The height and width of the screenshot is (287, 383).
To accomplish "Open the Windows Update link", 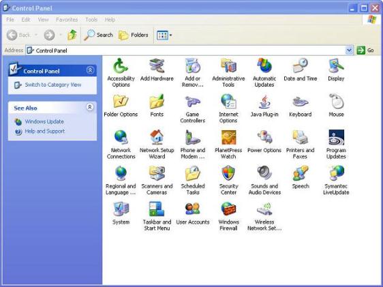I will coord(44,121).
